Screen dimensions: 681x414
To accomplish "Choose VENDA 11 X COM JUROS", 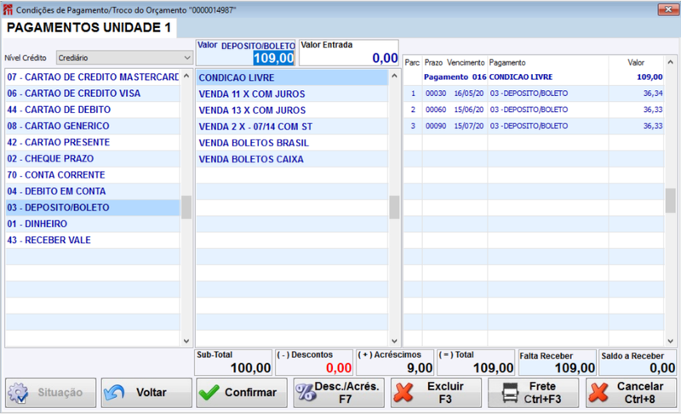I will (x=292, y=94).
